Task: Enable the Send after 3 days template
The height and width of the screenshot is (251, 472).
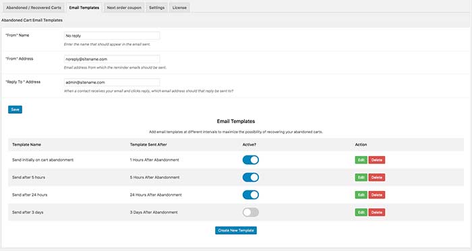Action: coord(250,212)
